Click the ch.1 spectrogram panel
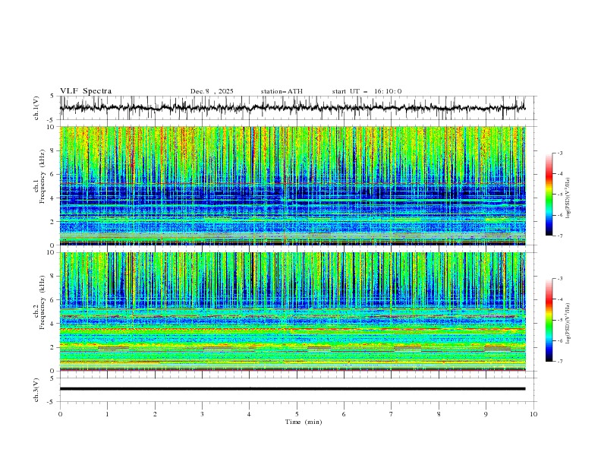Image resolution: width=601 pixels, height=465 pixels. point(292,185)
